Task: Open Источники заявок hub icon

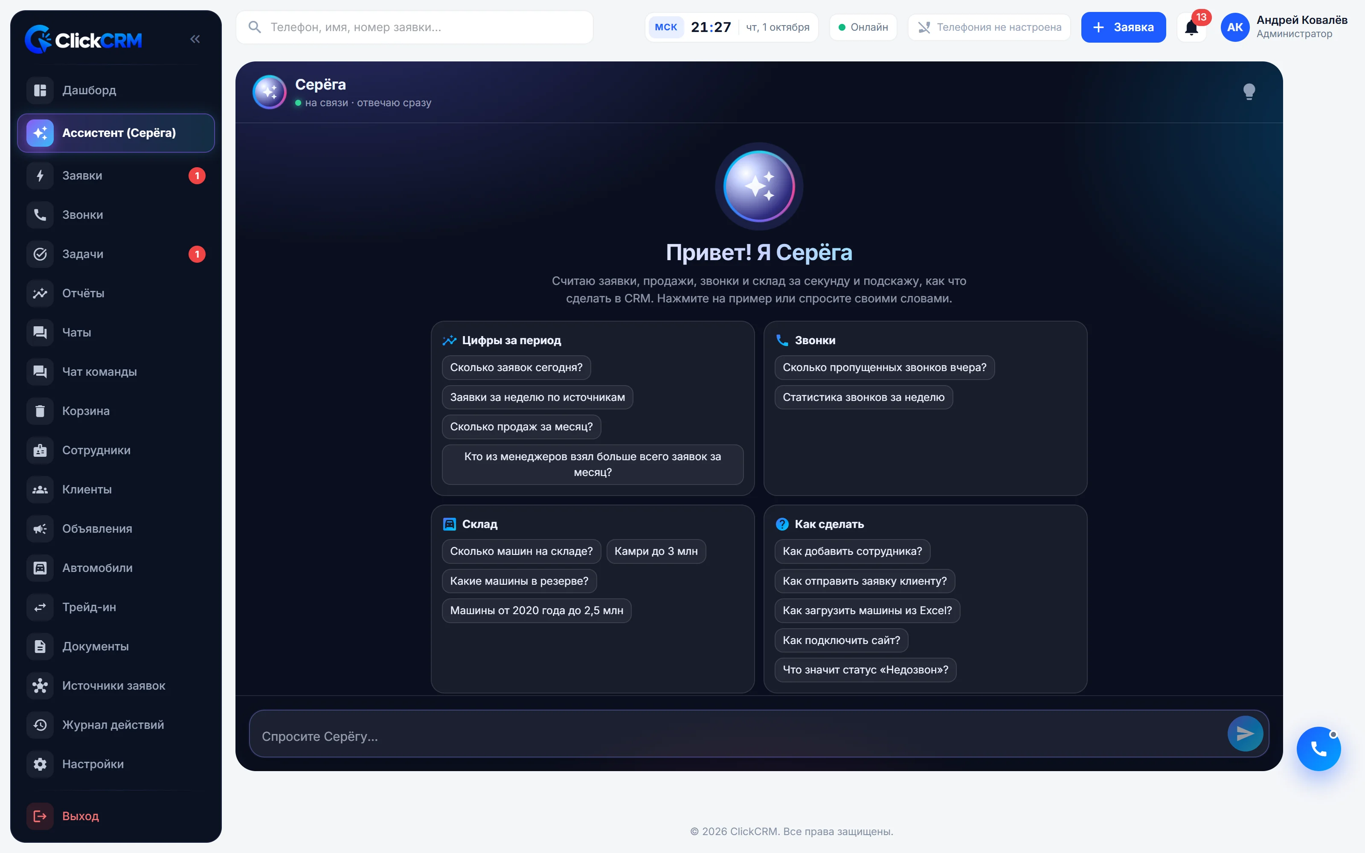Action: pyautogui.click(x=40, y=685)
